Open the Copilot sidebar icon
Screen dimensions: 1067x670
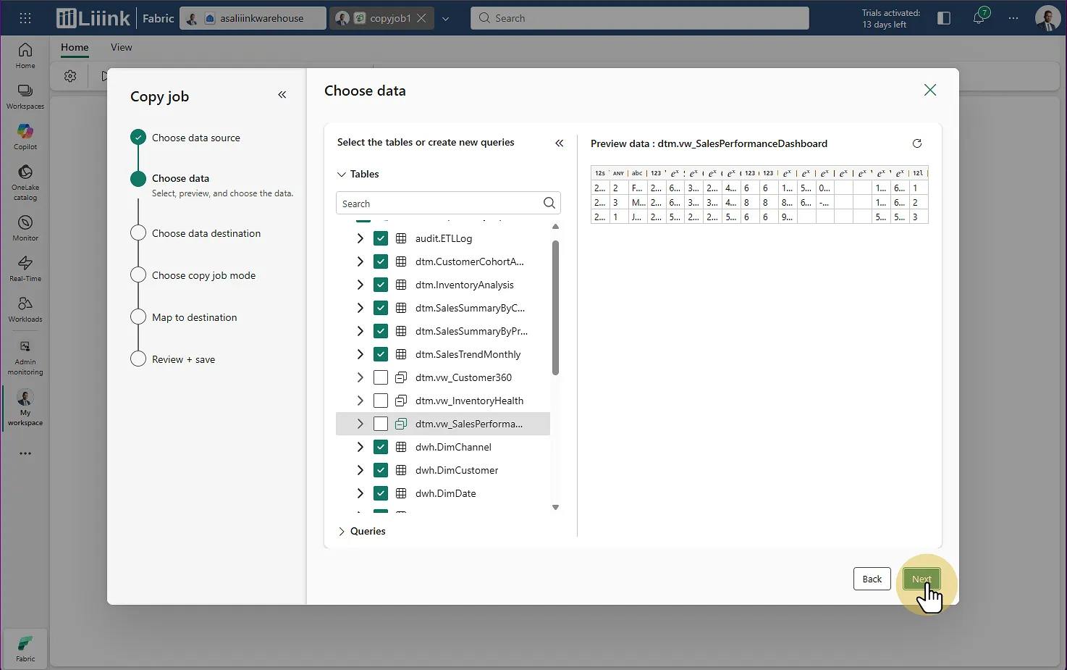[x=25, y=136]
